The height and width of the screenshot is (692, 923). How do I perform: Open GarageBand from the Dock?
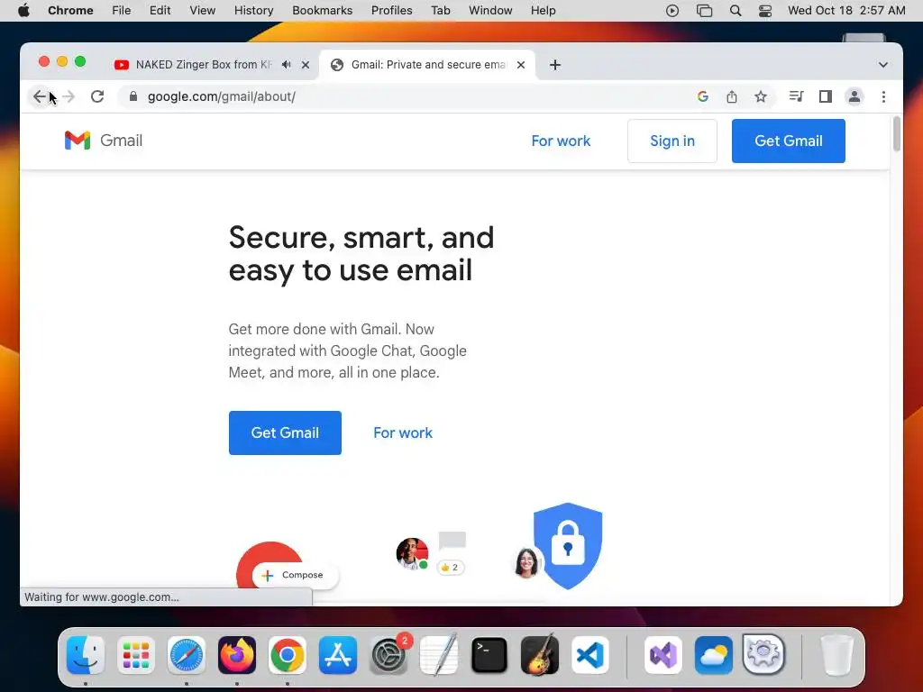point(540,656)
